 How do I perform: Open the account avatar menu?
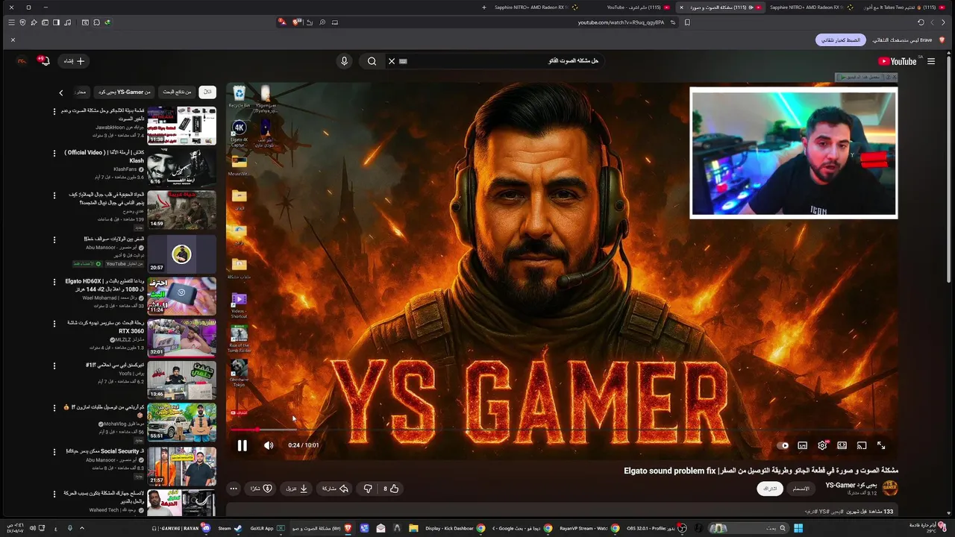tap(22, 61)
